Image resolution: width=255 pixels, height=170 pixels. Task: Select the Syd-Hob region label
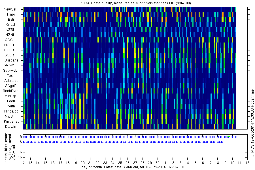[10, 71]
